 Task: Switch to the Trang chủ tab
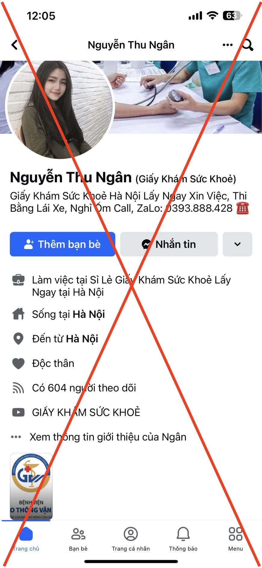coord(26,539)
